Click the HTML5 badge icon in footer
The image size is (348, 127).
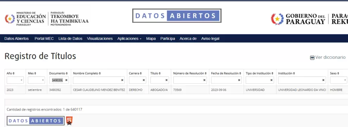(x=69, y=121)
